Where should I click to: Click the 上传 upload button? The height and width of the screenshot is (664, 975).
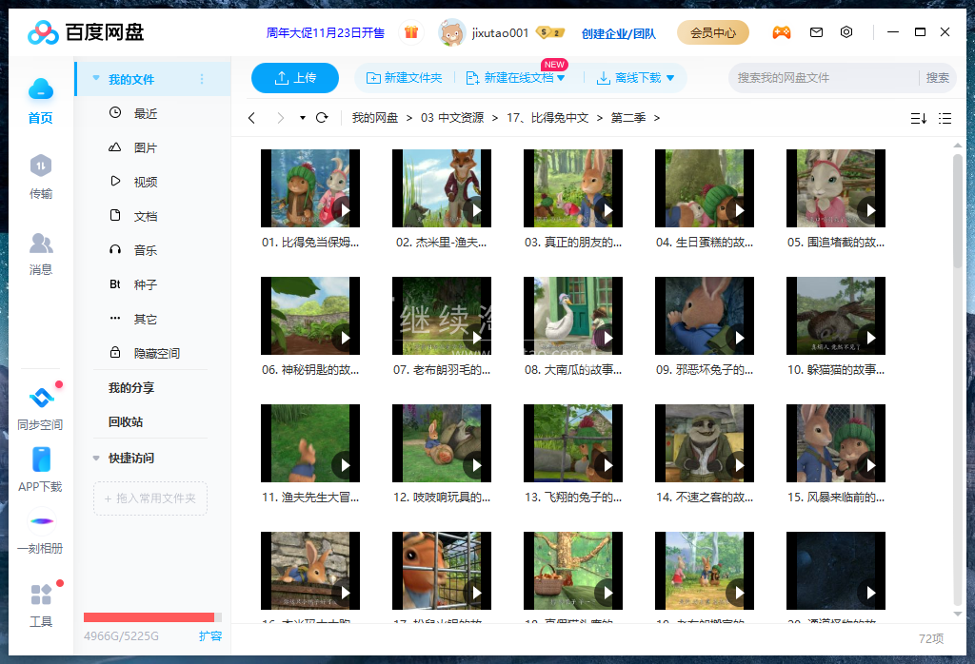295,78
